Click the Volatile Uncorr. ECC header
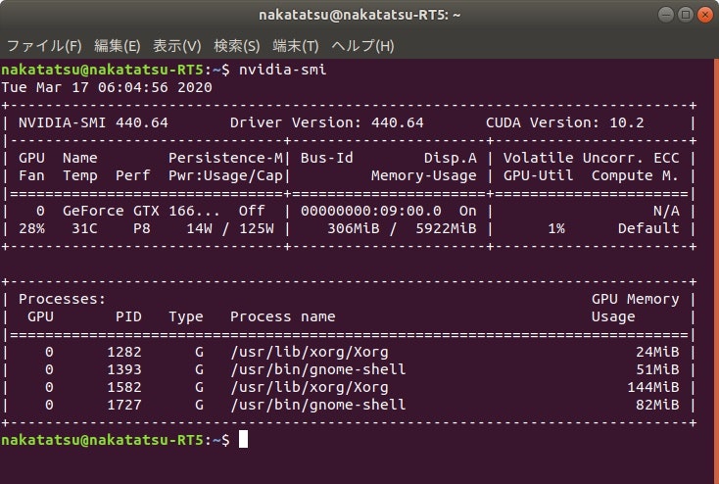The width and height of the screenshot is (719, 484). point(591,158)
